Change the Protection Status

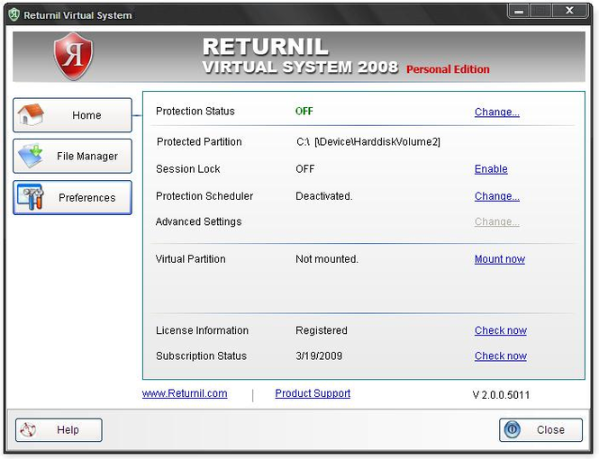point(496,112)
